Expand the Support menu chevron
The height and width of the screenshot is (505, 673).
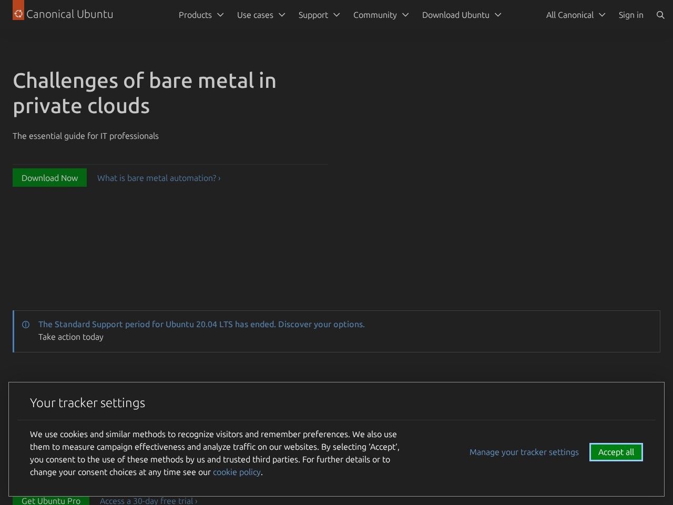tap(336, 15)
